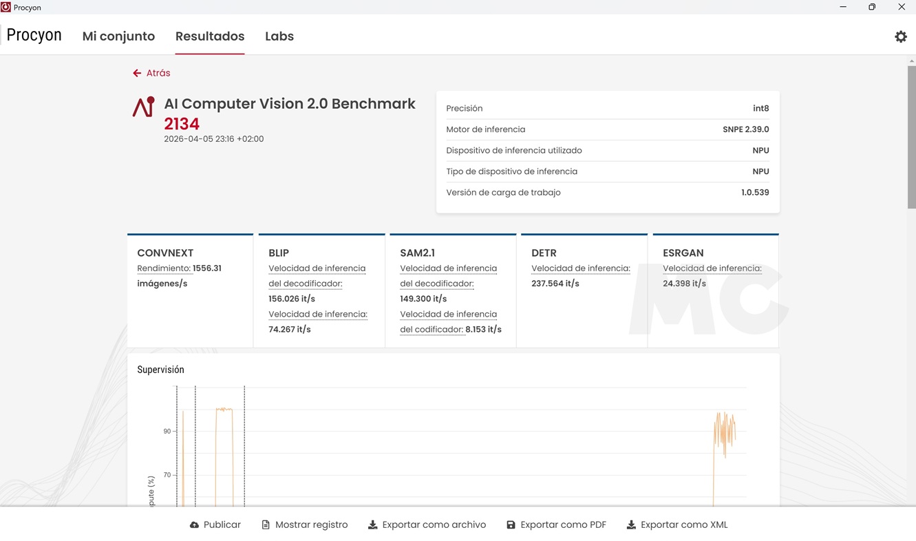916x541 pixels.
Task: Click the Publicar button
Action: (x=222, y=525)
